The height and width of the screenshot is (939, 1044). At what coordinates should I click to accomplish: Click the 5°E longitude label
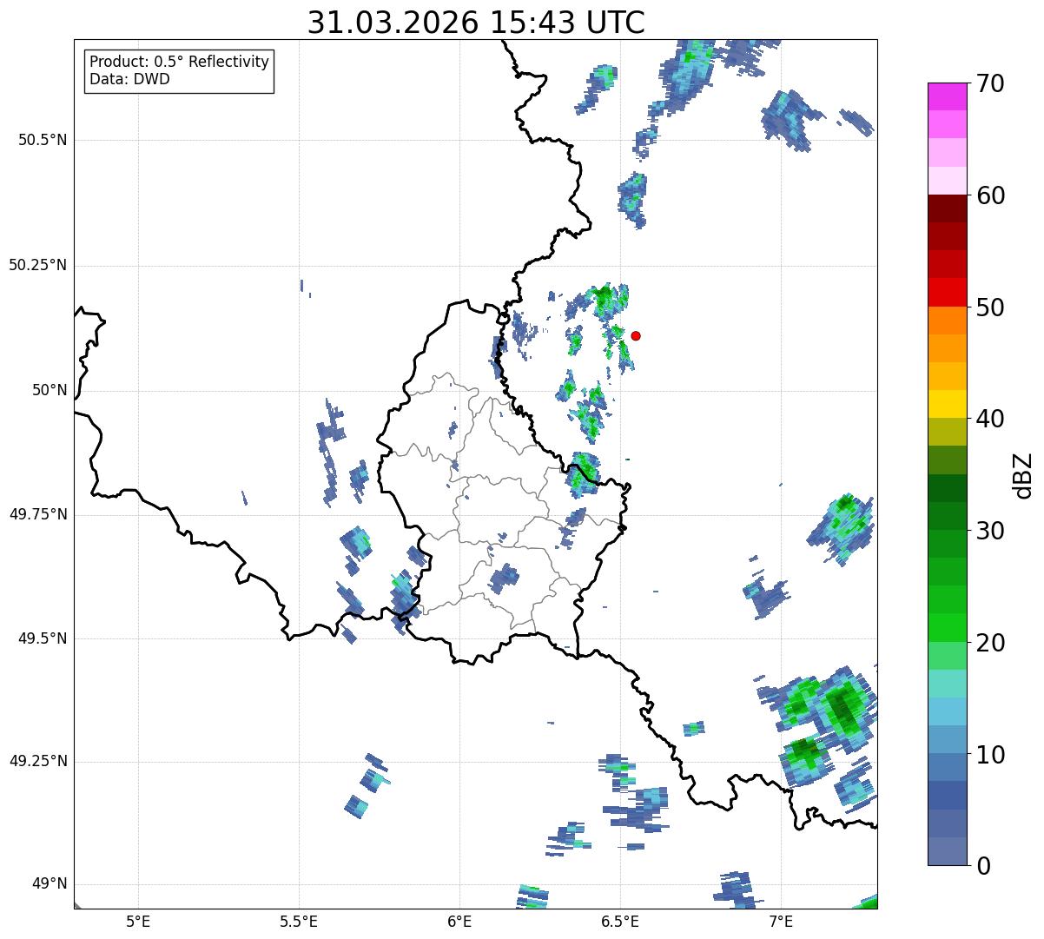point(138,921)
